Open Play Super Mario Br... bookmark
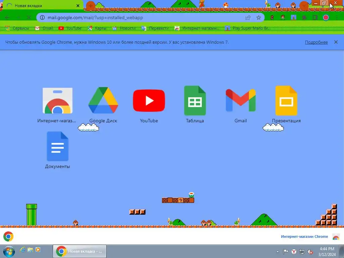This screenshot has height=258, width=344. point(248,28)
